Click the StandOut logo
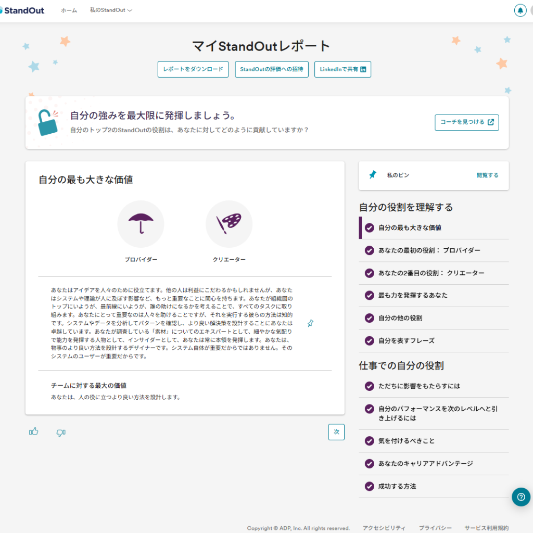Image resolution: width=533 pixels, height=533 pixels. (22, 10)
